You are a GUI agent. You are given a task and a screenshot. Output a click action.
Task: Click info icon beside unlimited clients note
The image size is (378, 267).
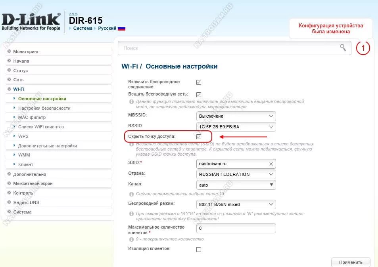[131, 239]
